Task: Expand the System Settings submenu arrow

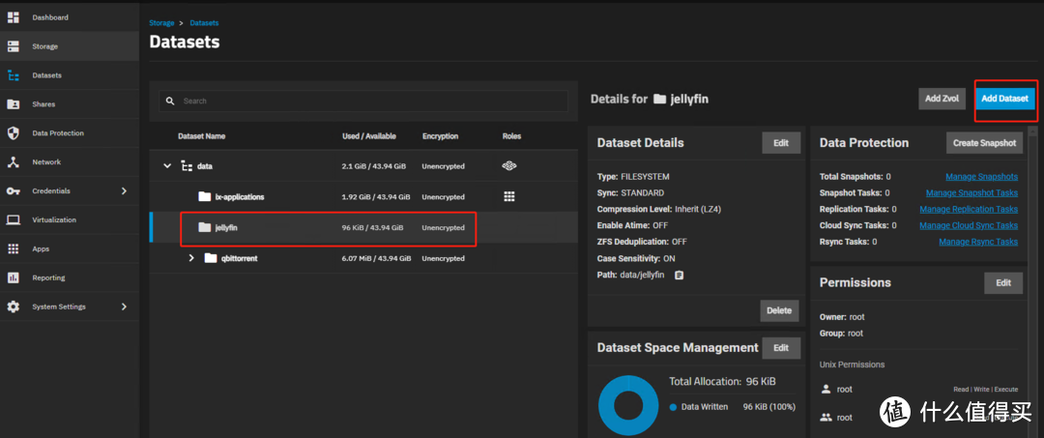Action: click(x=124, y=307)
